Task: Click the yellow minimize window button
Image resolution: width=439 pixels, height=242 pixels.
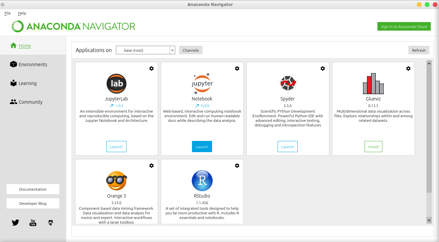Action: (419, 5)
